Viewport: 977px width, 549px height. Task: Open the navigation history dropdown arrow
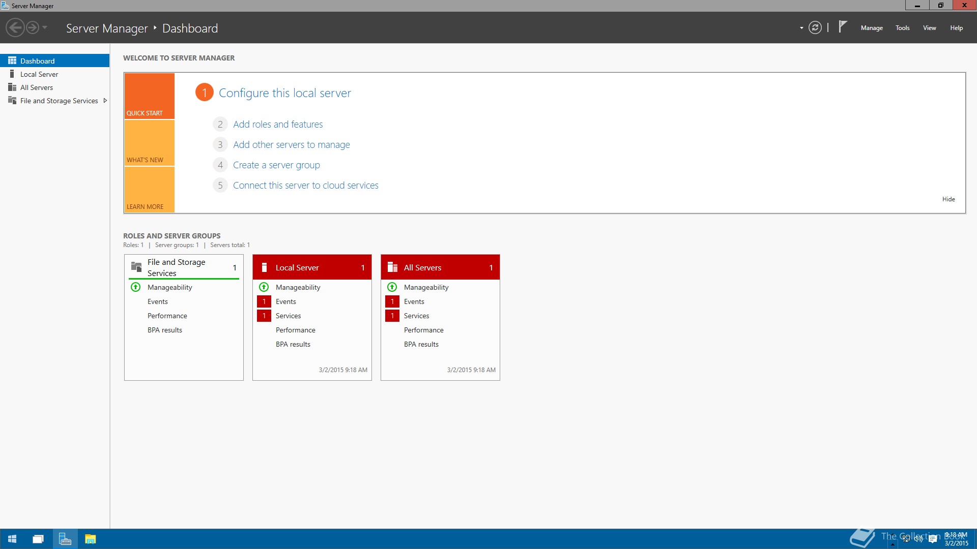click(45, 27)
